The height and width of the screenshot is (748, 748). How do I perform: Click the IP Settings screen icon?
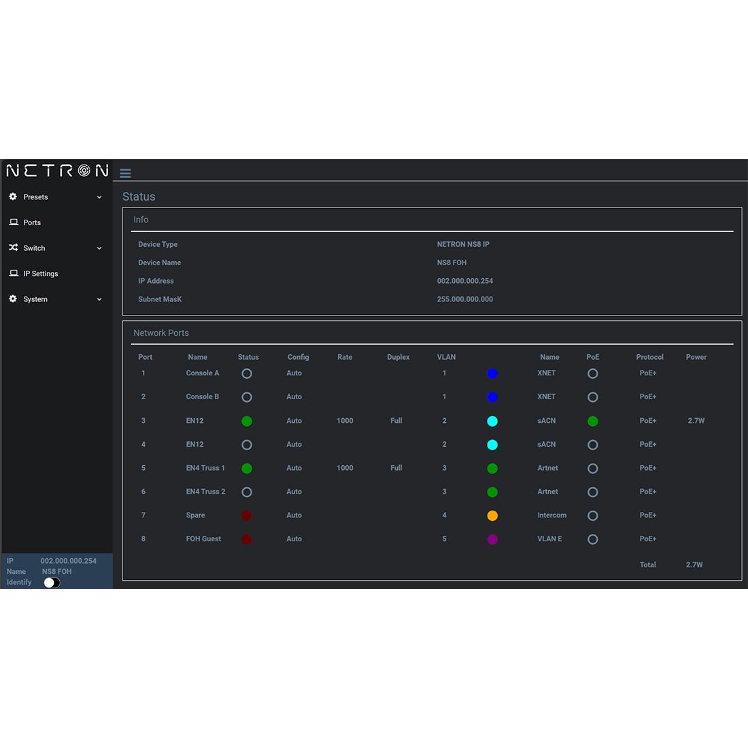(x=14, y=273)
